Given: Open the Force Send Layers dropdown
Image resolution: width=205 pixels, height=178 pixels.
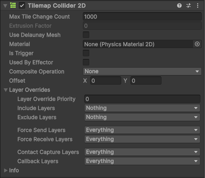Looking at the screenshot, I should (x=142, y=130).
